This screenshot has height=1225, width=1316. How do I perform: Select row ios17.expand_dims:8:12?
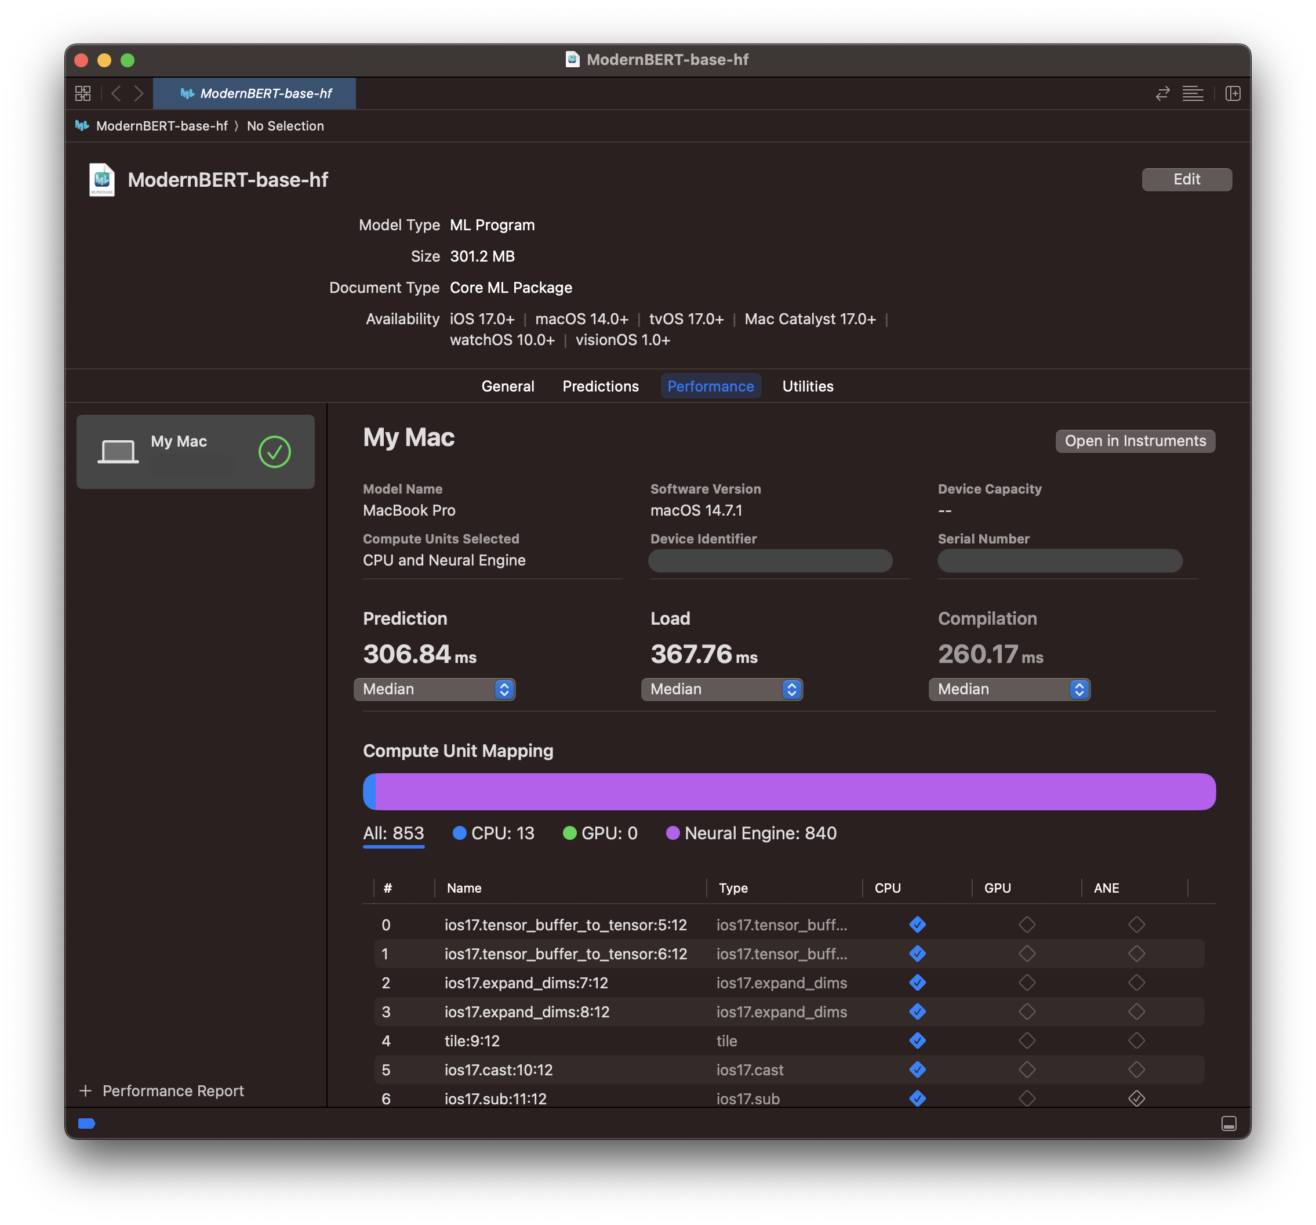(789, 1012)
